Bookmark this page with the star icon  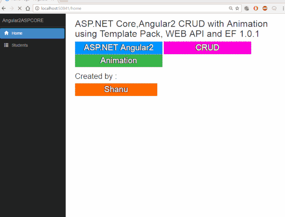point(237,9)
